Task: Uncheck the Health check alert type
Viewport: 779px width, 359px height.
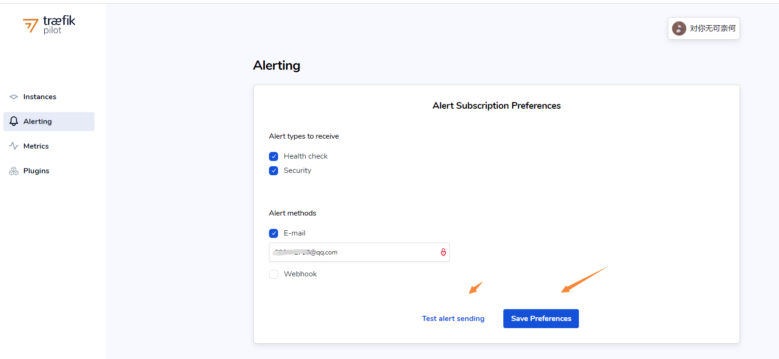Action: (x=273, y=156)
